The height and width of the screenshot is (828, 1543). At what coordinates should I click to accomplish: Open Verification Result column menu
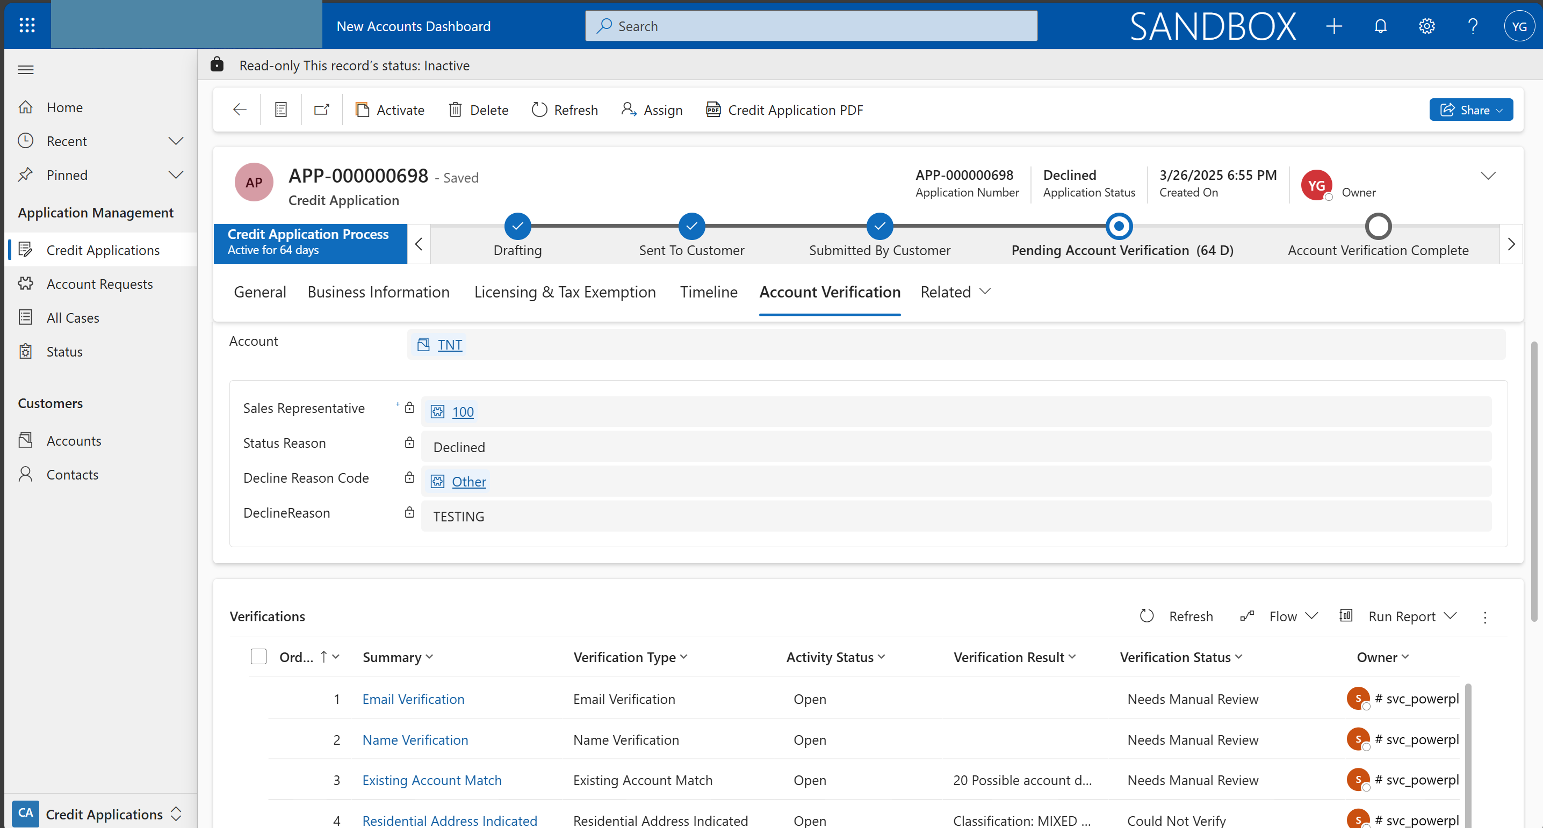click(x=1015, y=657)
